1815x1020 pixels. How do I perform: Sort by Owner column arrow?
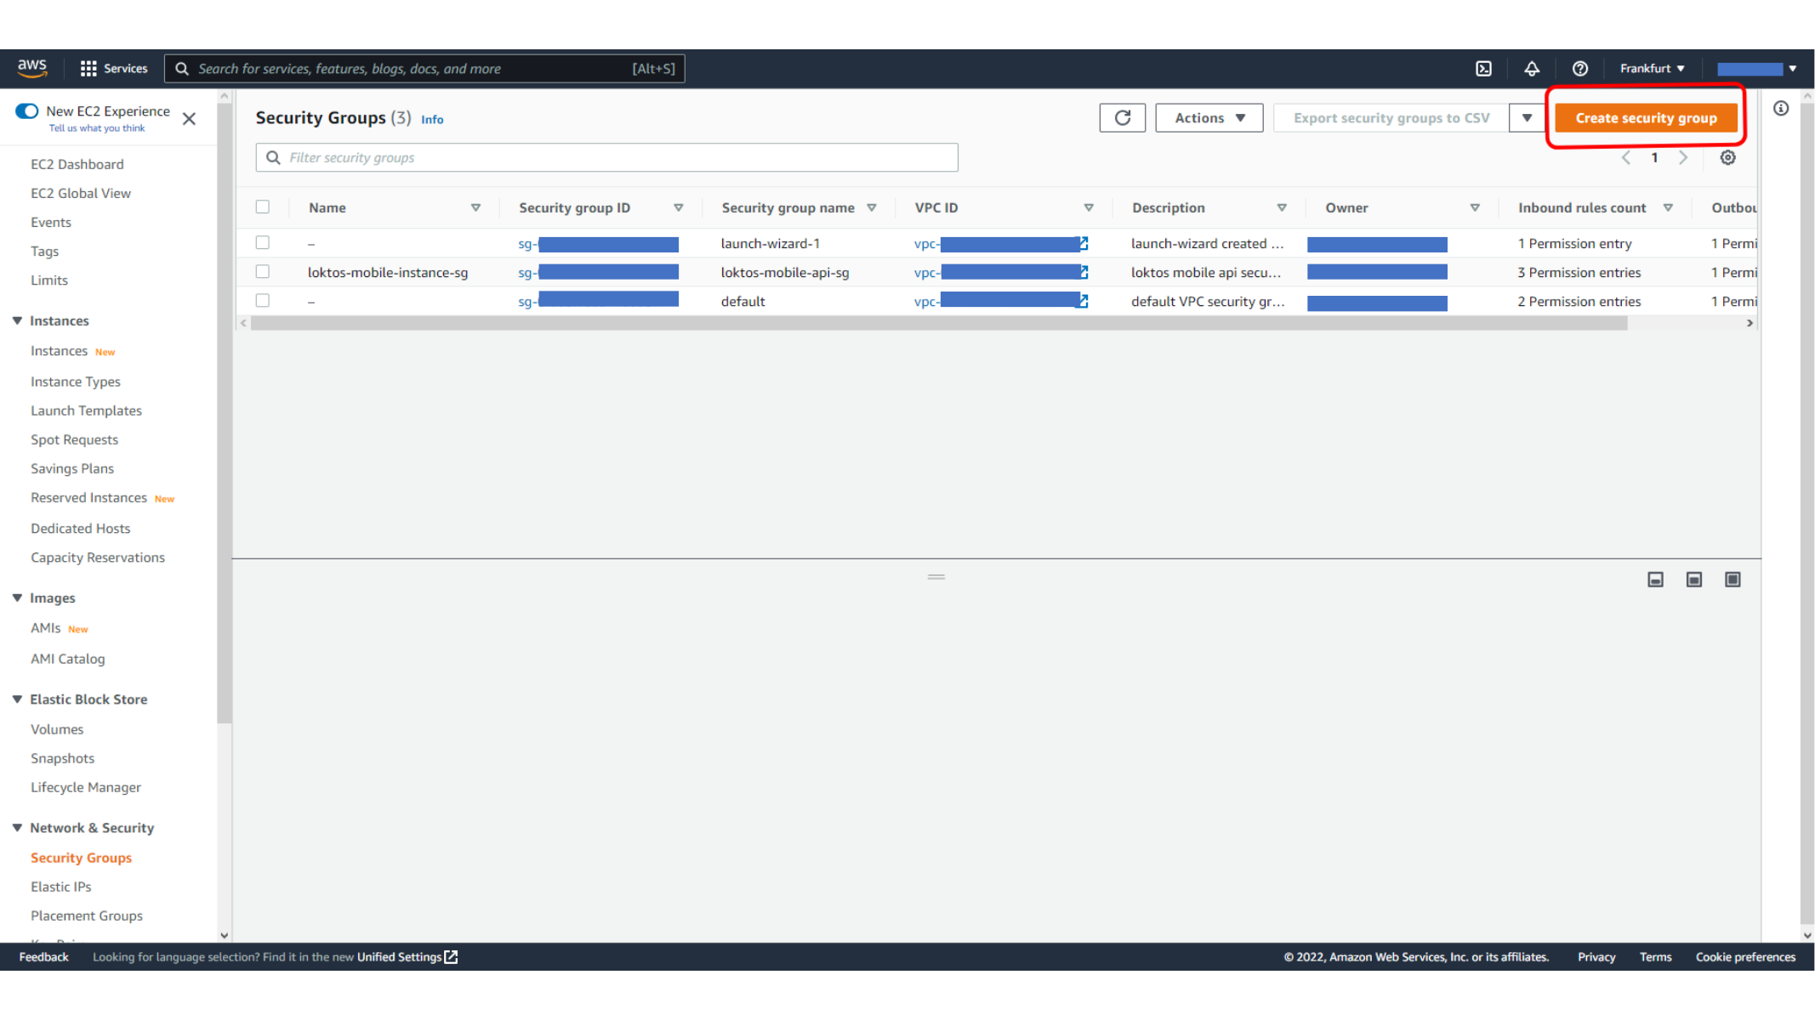(x=1474, y=207)
